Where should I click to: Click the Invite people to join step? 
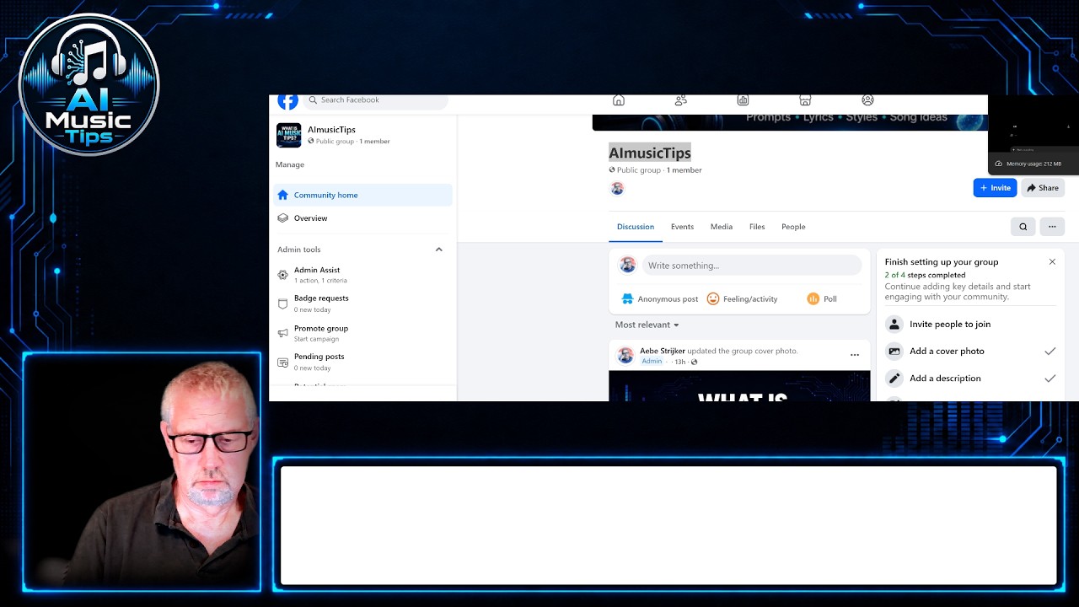pos(970,324)
